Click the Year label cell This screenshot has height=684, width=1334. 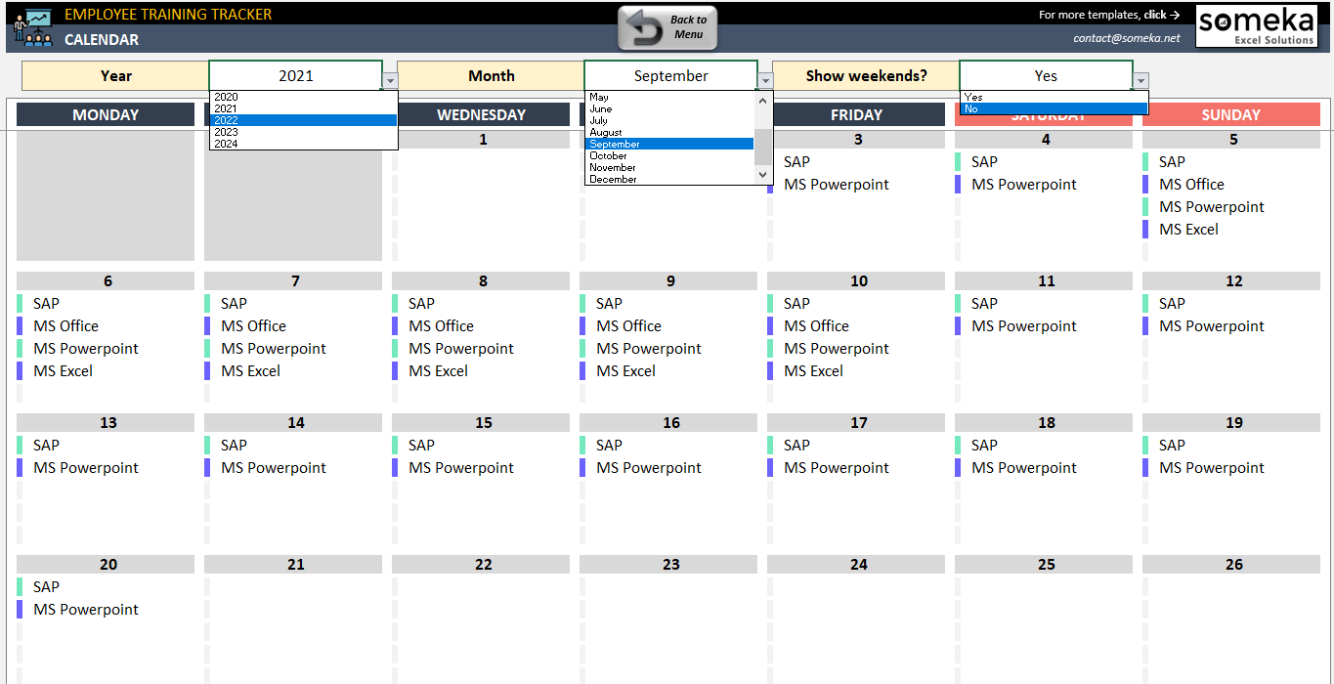pyautogui.click(x=115, y=75)
